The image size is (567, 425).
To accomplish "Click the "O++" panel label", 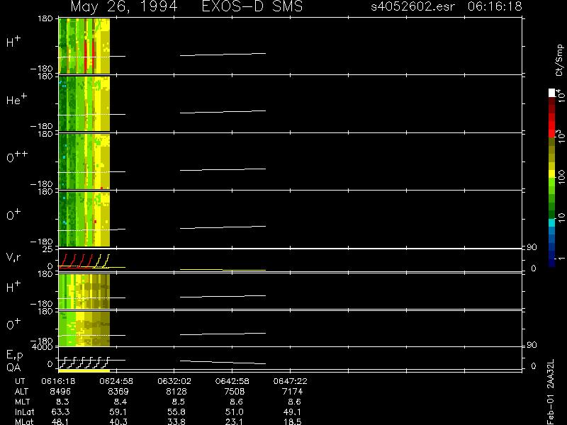I will pyautogui.click(x=17, y=157).
